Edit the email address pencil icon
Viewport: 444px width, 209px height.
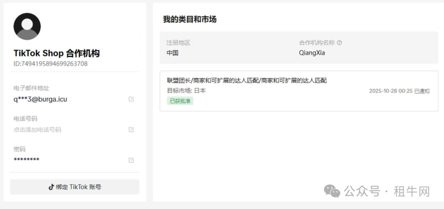coord(131,99)
